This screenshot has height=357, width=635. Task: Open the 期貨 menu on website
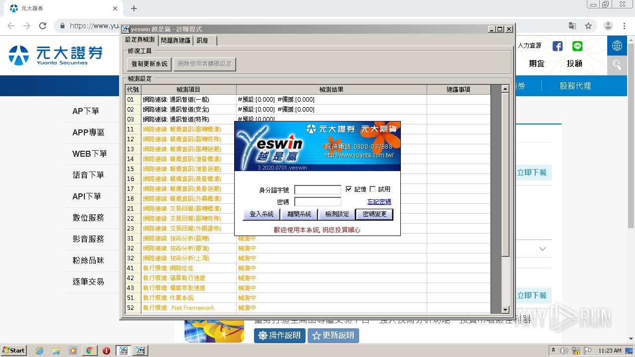click(x=537, y=63)
